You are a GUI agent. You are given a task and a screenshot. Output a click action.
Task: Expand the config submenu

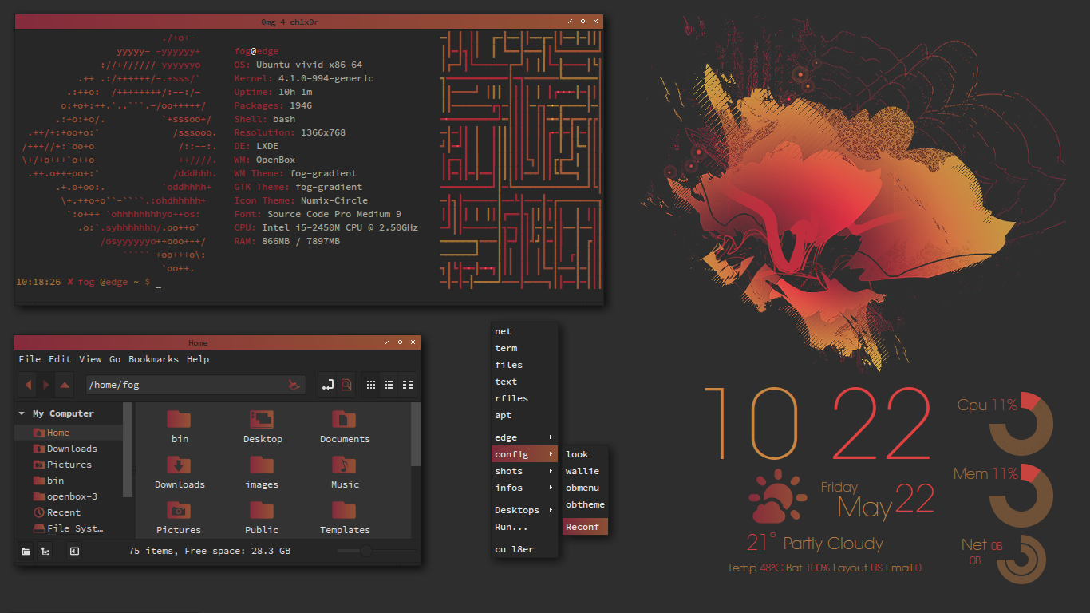pyautogui.click(x=523, y=454)
